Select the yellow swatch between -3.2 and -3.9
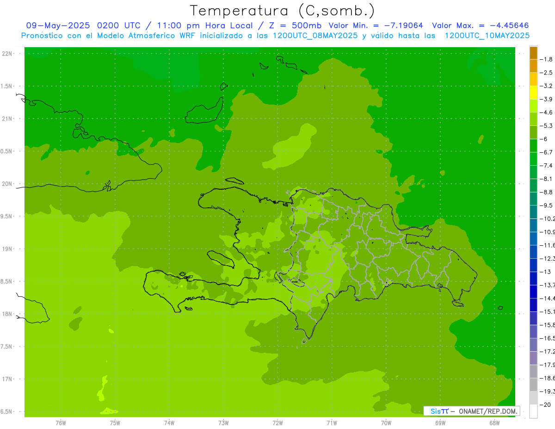The height and width of the screenshot is (429, 555). [533, 93]
